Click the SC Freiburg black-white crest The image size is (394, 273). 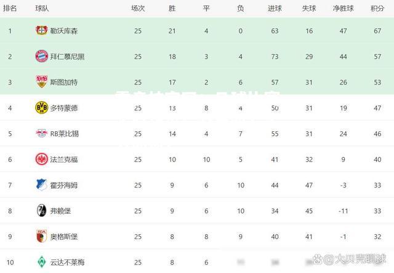coord(41,210)
